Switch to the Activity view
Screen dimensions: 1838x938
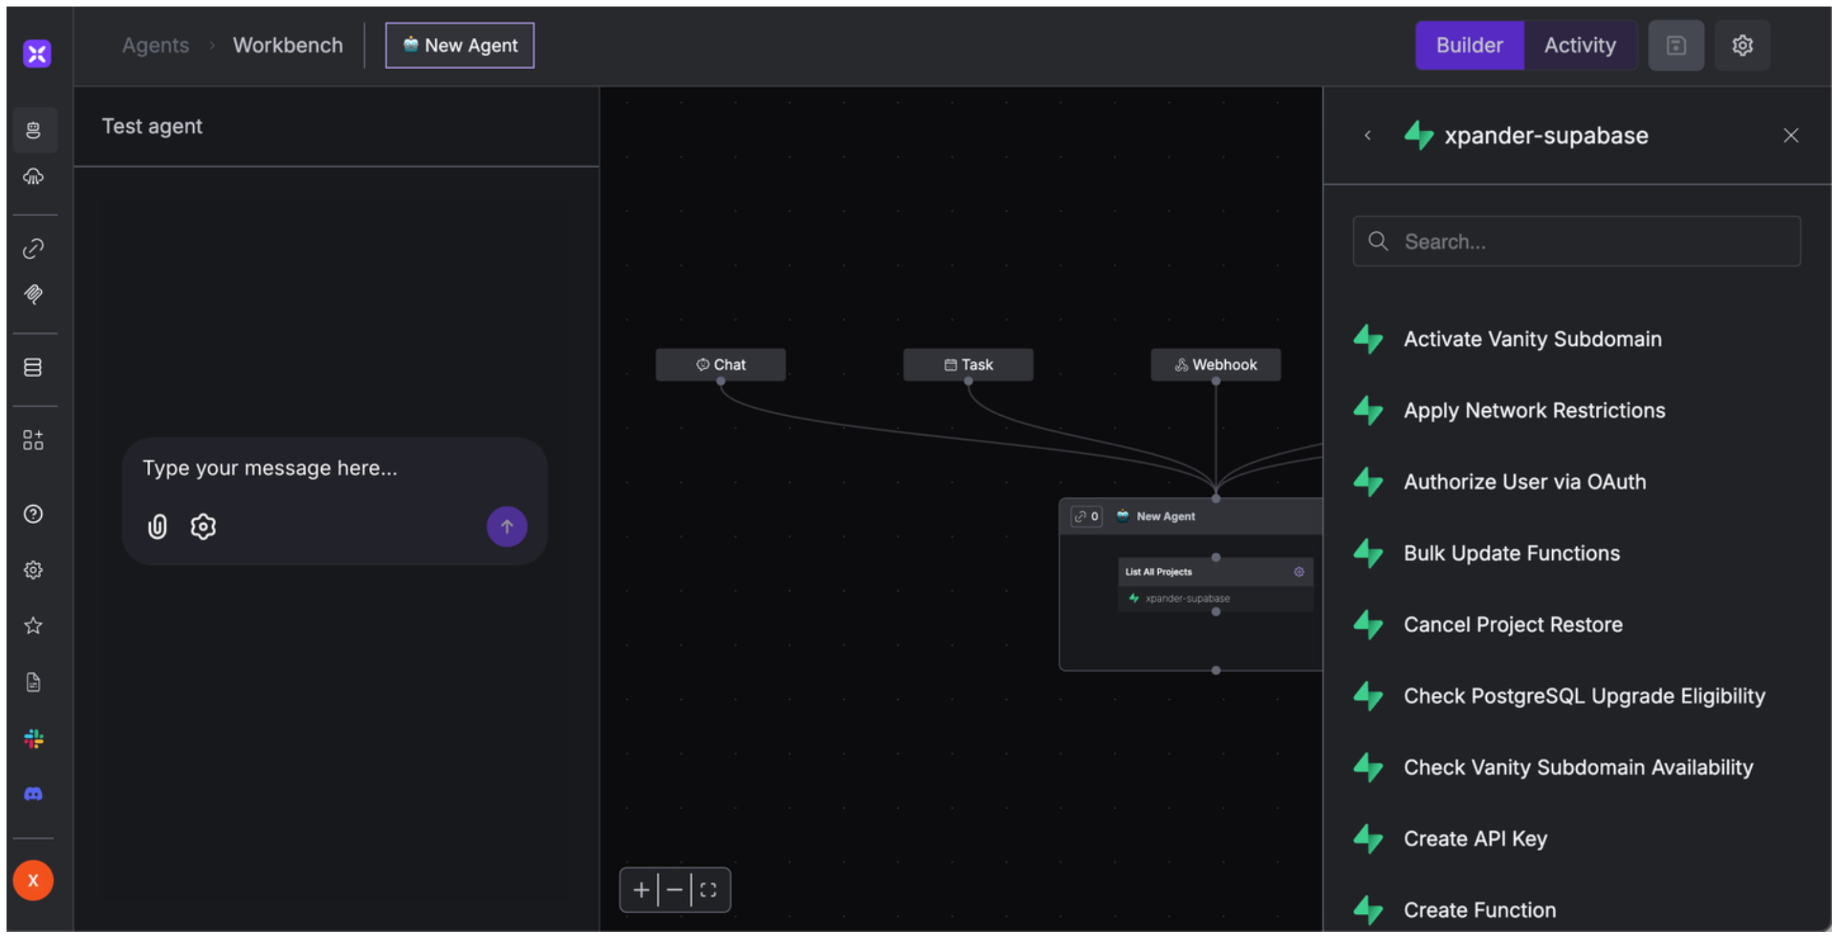[1579, 46]
